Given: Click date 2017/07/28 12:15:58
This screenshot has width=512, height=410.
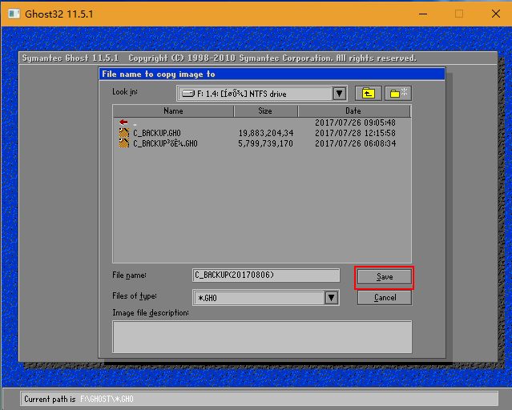Looking at the screenshot, I should pos(355,133).
